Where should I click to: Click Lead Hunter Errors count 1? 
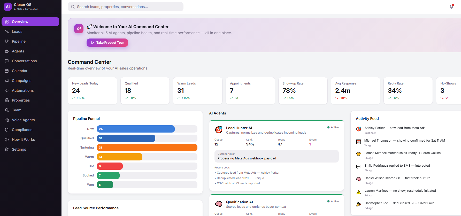coord(310,144)
